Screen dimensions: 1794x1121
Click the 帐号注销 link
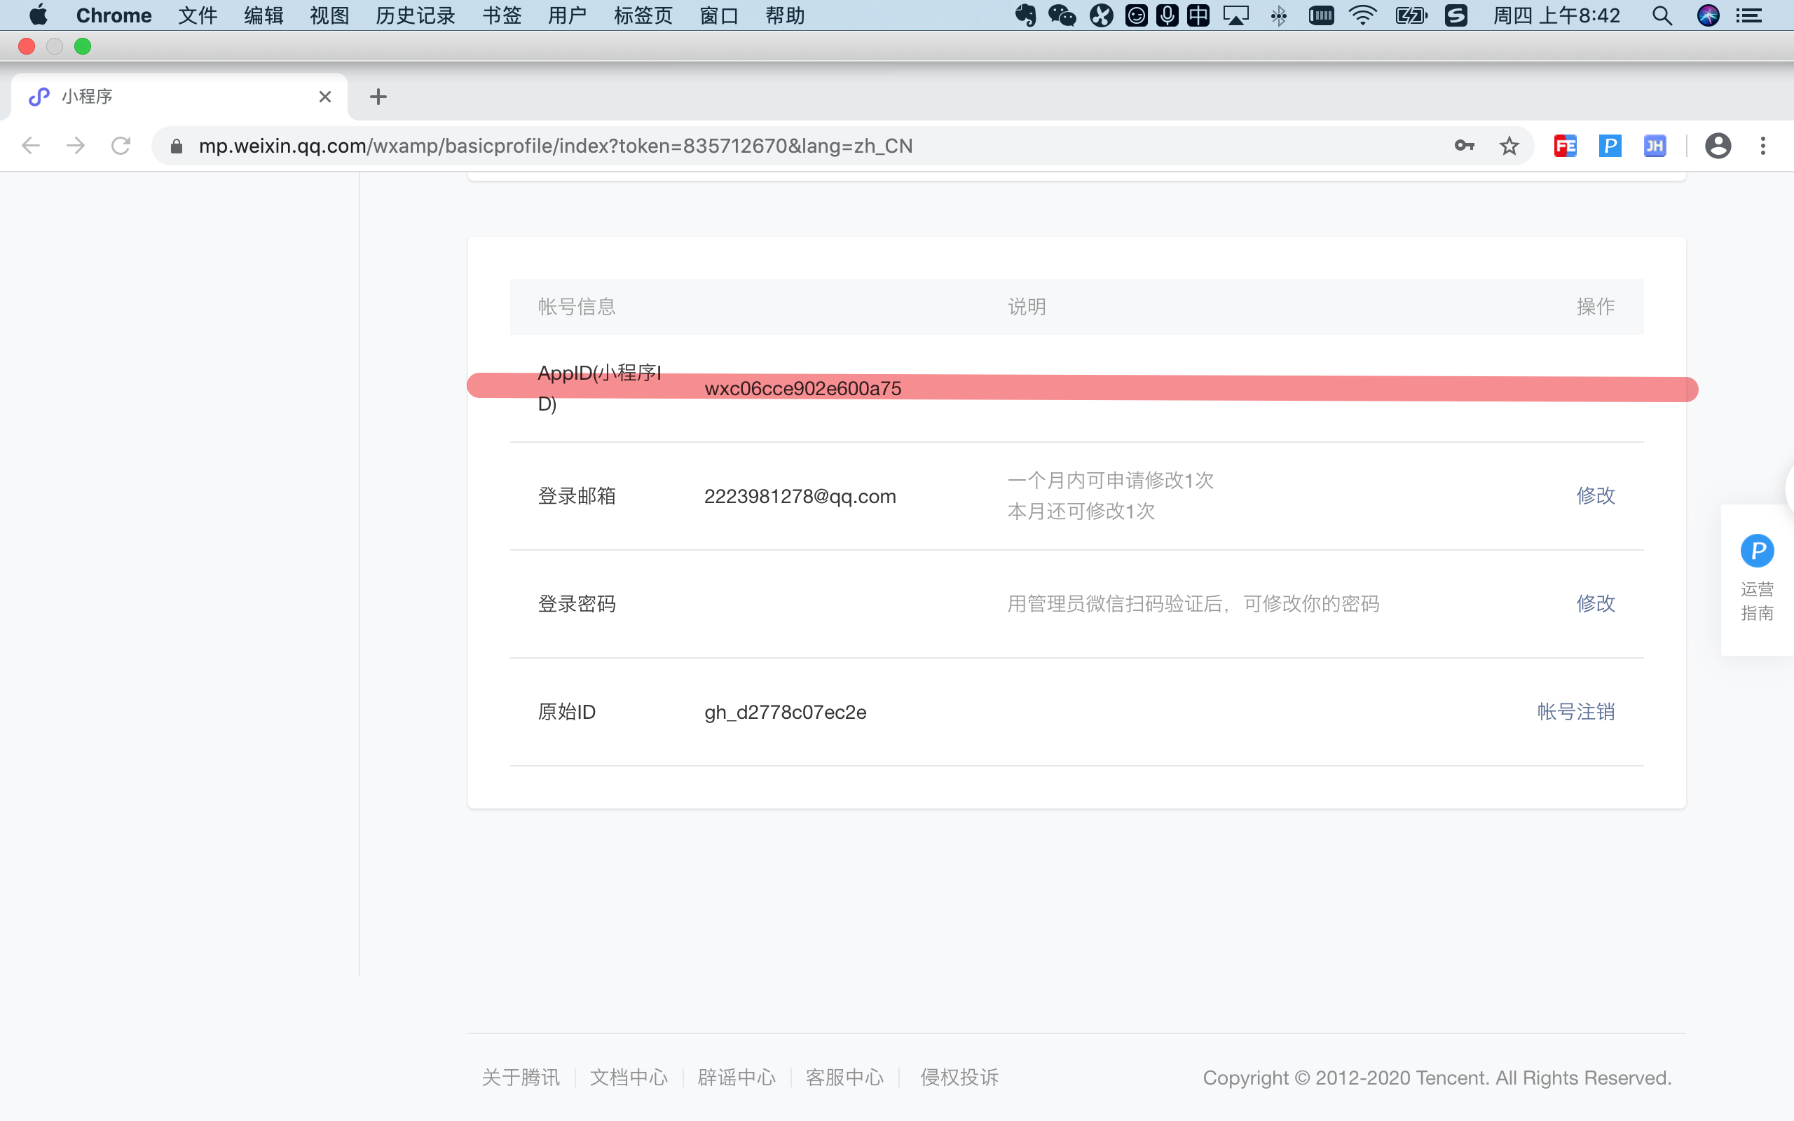point(1575,712)
